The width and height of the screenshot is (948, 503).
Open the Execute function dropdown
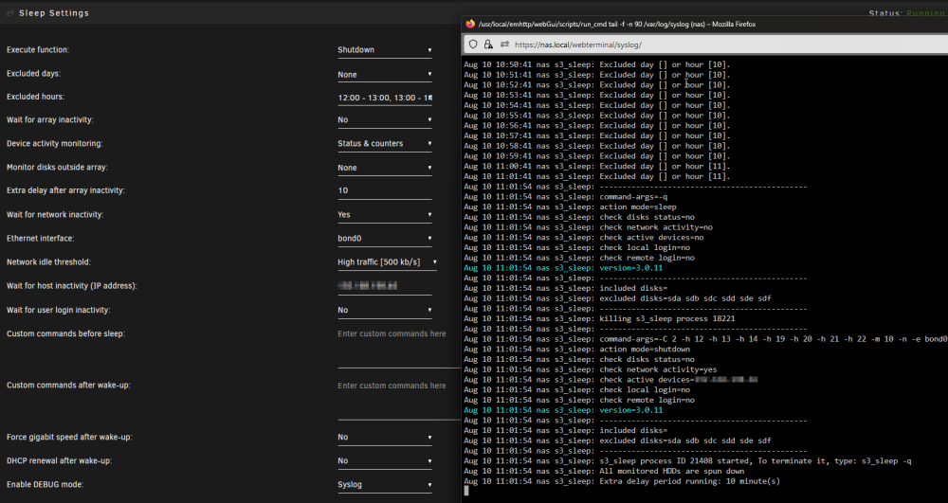pyautogui.click(x=385, y=50)
